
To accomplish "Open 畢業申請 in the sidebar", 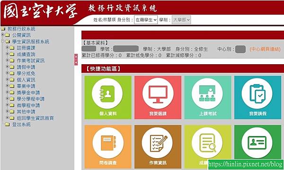I will coord(26,86).
